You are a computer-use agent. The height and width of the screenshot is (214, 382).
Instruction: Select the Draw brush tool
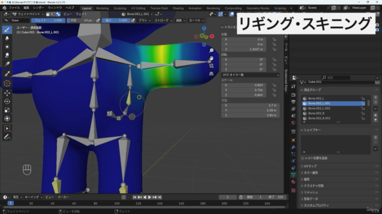coord(7,30)
